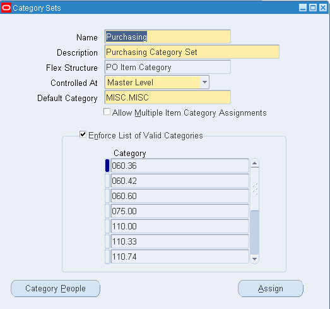Click the Name field containing Purchasing
Image resolution: width=330 pixels, height=309 pixels.
168,37
